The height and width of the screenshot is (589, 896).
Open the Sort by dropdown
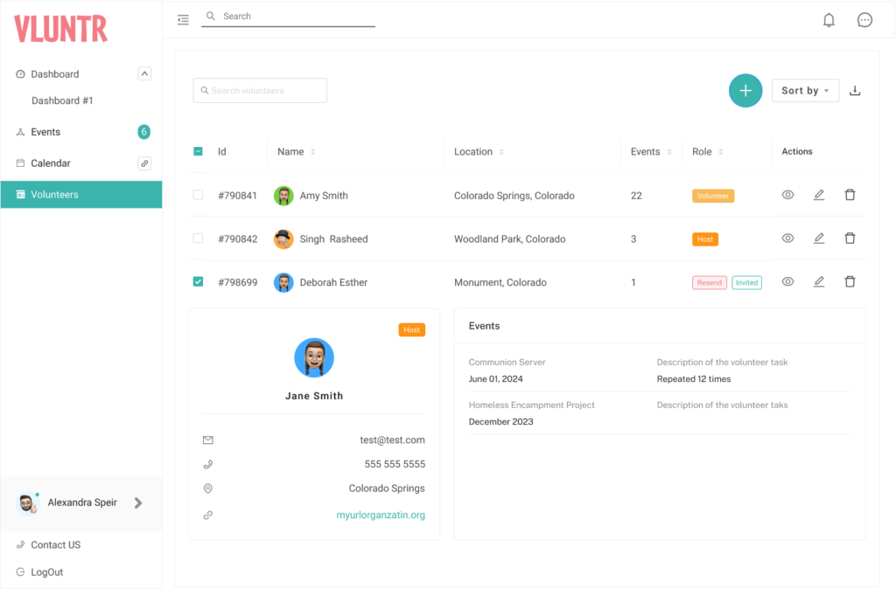point(804,91)
